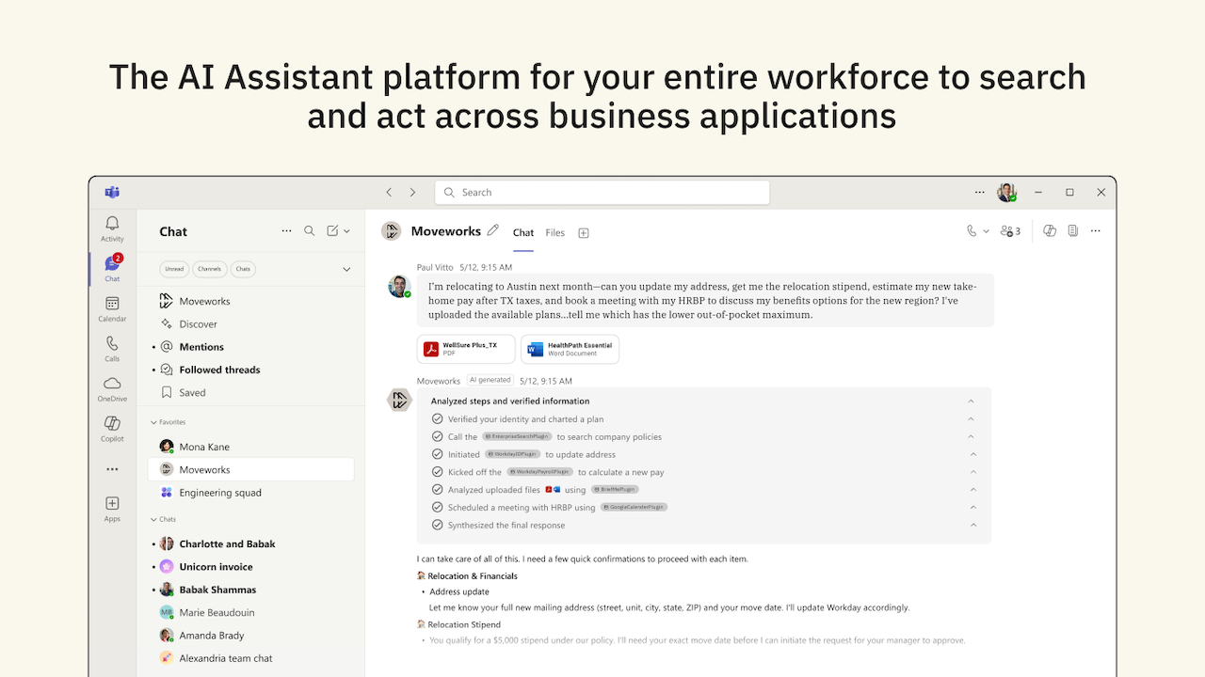This screenshot has width=1205, height=677.
Task: Select Moveworks chat under Favorites
Action: click(251, 469)
